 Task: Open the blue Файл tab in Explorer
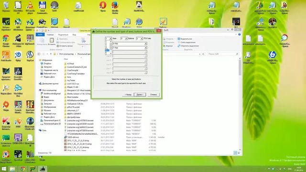pyautogui.click(x=40, y=34)
